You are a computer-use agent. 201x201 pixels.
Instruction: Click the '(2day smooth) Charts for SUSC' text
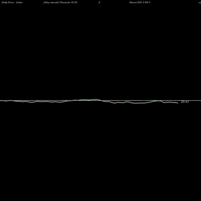(60, 2)
